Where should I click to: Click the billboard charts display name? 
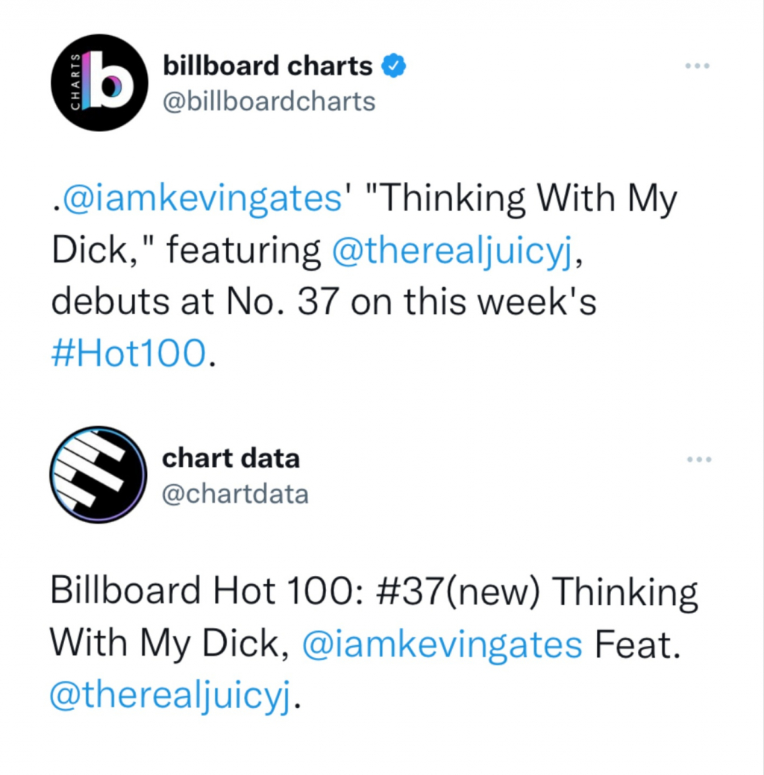tap(268, 66)
